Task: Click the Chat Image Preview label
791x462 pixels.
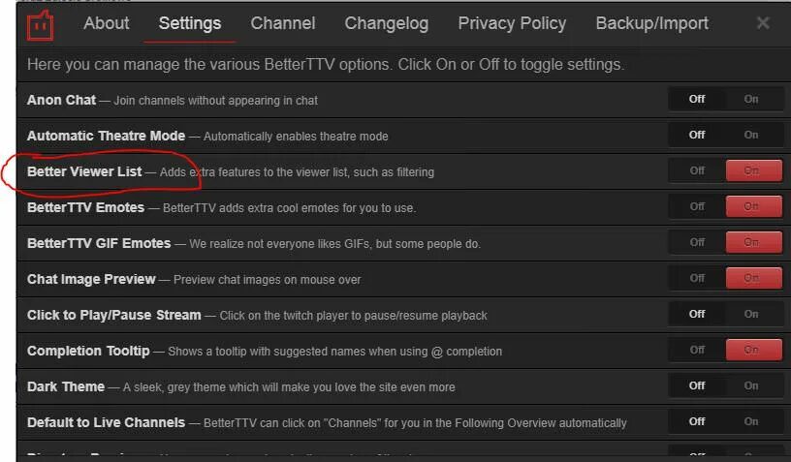Action: (91, 279)
